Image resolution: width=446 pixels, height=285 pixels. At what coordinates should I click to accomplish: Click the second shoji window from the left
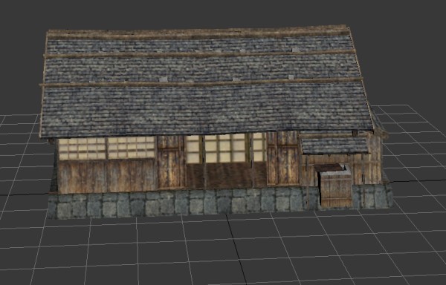tap(131, 148)
